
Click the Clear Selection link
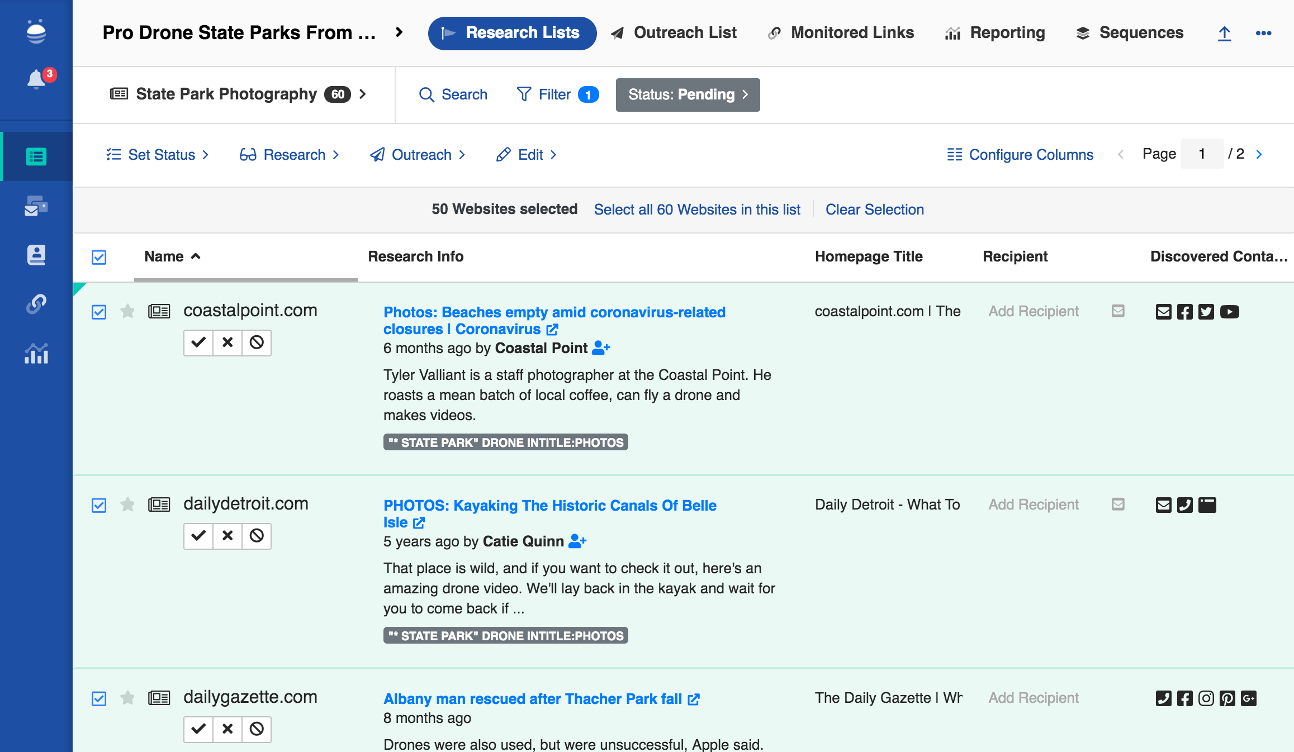[874, 210]
